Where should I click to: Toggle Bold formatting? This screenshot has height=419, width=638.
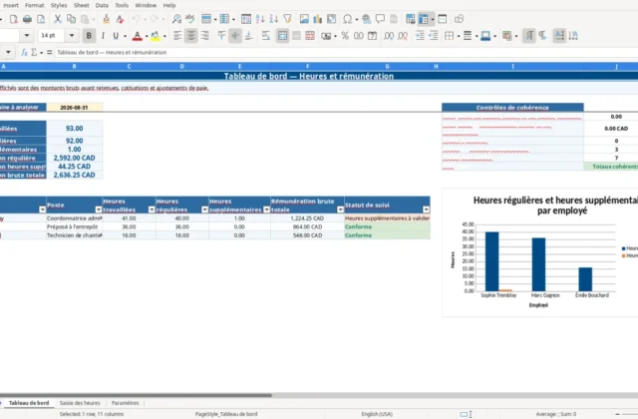[x=89, y=36]
